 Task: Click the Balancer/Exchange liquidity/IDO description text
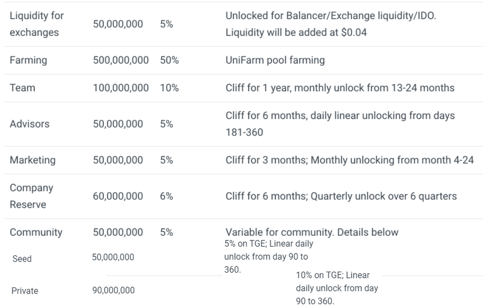(330, 24)
